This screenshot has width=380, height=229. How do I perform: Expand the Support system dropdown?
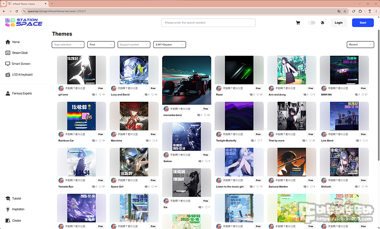(134, 45)
